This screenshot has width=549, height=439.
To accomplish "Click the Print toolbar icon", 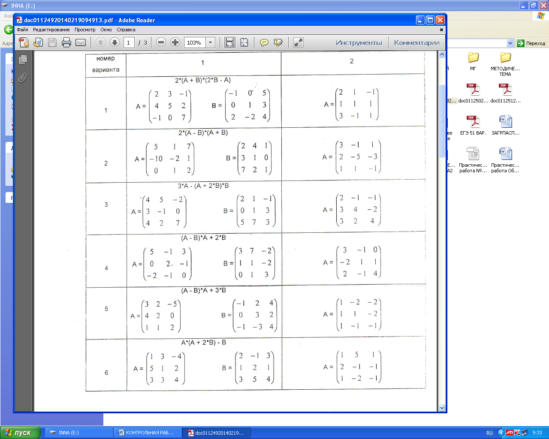I will point(66,42).
